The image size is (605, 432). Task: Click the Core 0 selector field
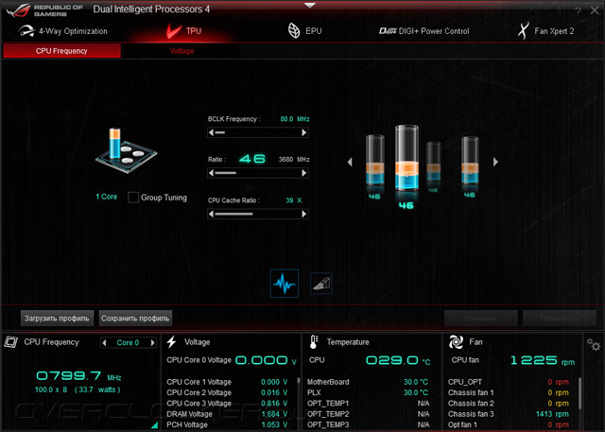pyautogui.click(x=129, y=342)
